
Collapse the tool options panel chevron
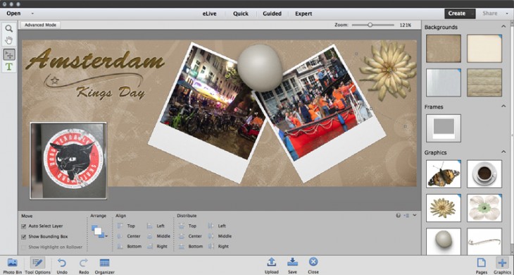click(415, 216)
